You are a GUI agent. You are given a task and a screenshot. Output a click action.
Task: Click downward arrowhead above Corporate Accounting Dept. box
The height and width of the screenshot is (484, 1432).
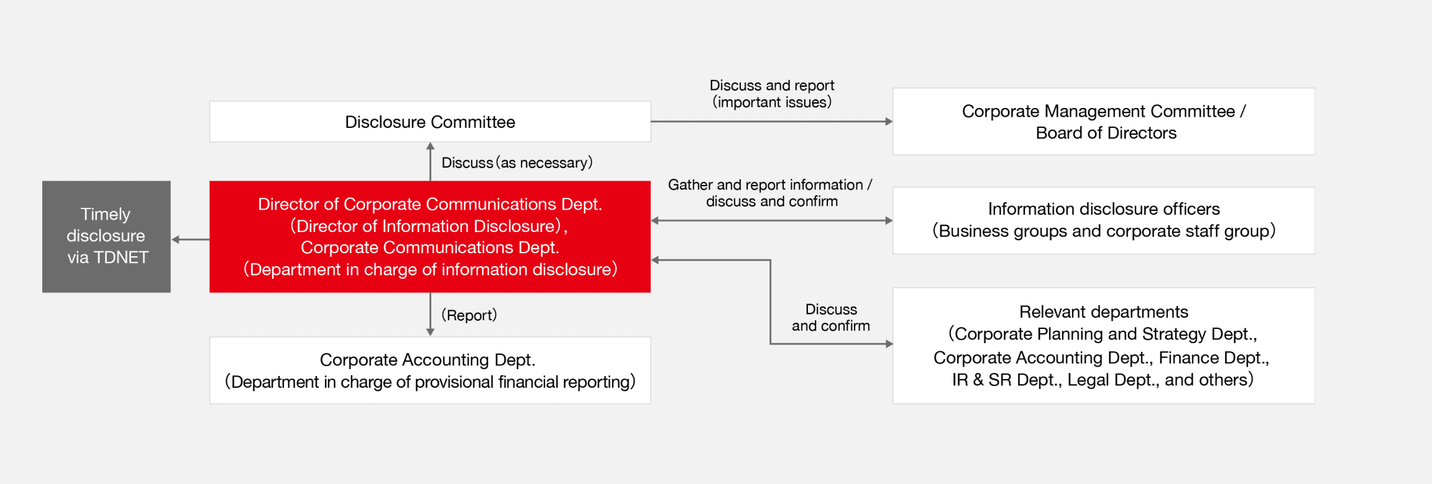pyautogui.click(x=430, y=332)
